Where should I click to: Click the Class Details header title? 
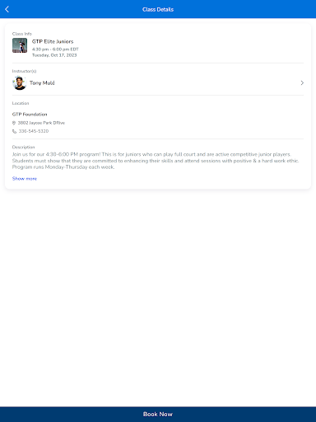(x=158, y=9)
